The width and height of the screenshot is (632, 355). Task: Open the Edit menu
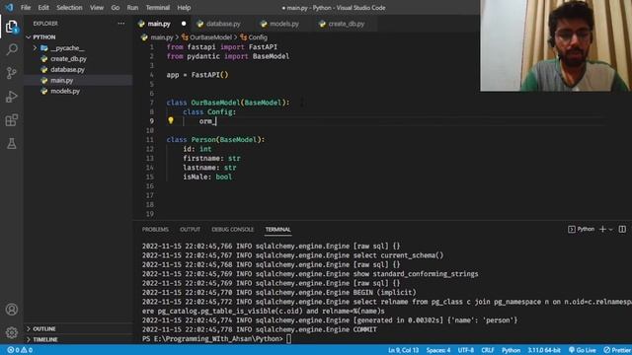(43, 8)
